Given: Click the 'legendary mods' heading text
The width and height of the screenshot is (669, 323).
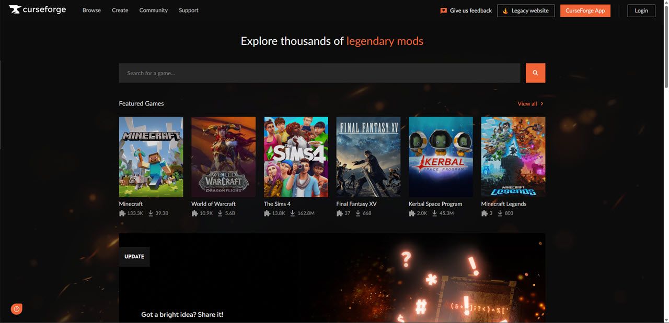Looking at the screenshot, I should [385, 41].
